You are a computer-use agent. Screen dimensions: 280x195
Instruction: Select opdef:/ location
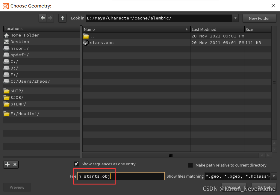(x=41, y=55)
